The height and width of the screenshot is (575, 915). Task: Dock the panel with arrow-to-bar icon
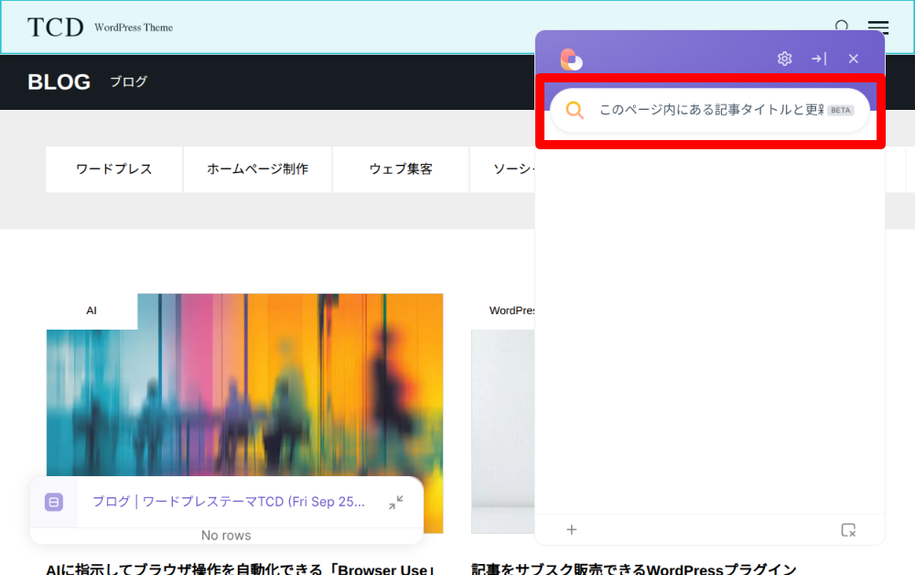(x=819, y=59)
